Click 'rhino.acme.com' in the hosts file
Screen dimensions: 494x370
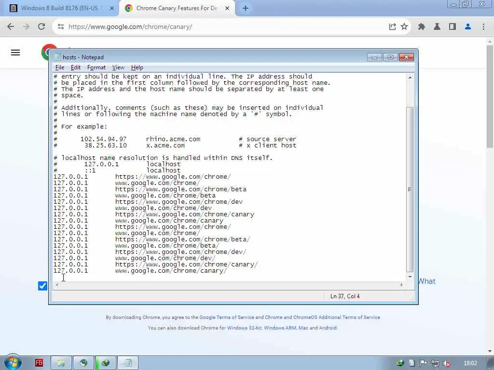(x=173, y=139)
